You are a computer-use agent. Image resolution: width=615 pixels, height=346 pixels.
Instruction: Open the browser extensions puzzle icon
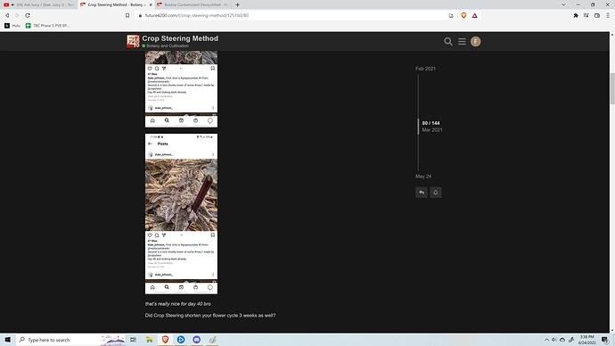pos(576,15)
